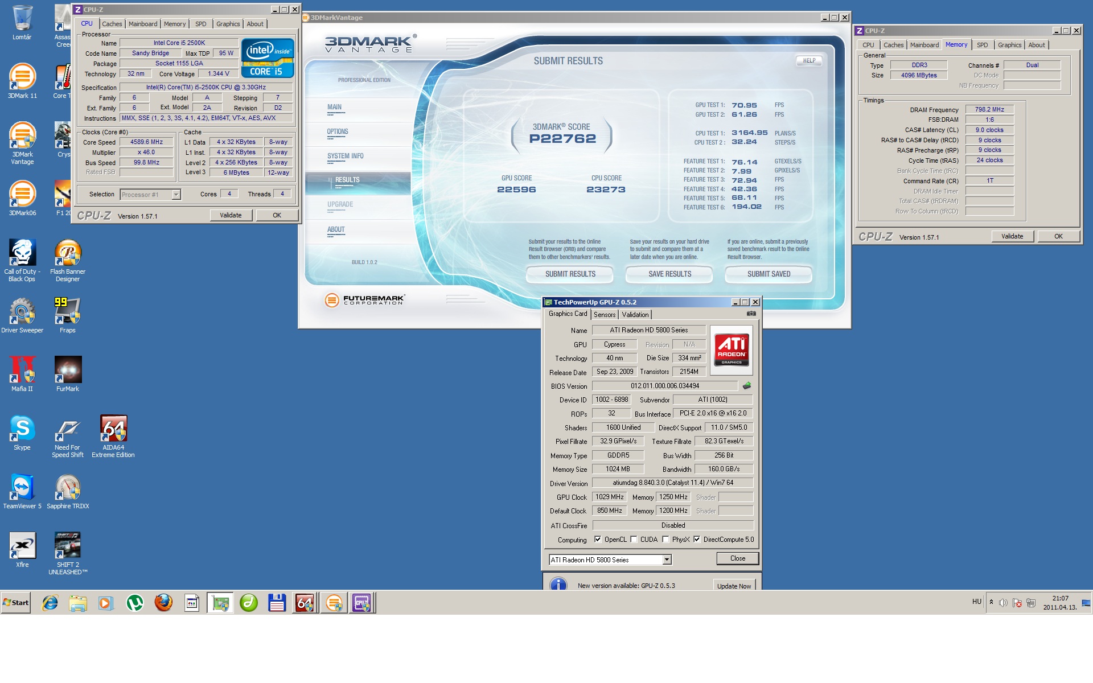This screenshot has height=683, width=1093.
Task: Open ATI Radeon HD 5800 Series dropdown
Action: [x=667, y=560]
